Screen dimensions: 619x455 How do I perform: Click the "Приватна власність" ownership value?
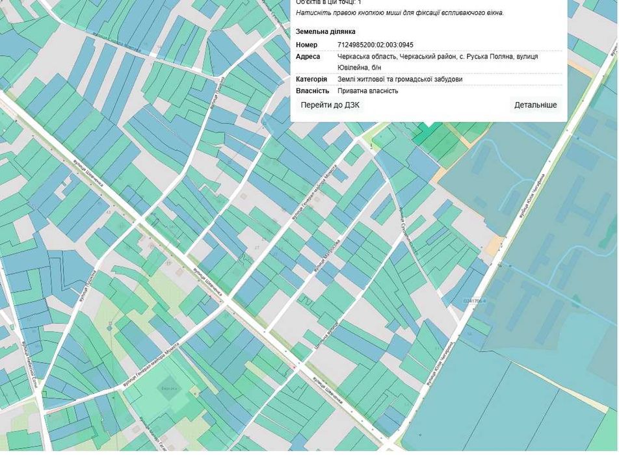(x=367, y=91)
